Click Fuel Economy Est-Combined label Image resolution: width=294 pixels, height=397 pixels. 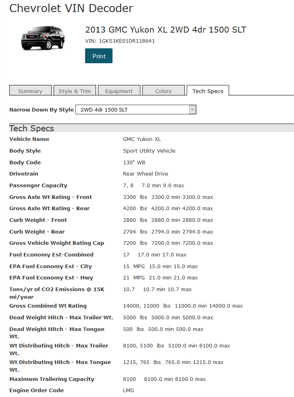click(x=52, y=255)
